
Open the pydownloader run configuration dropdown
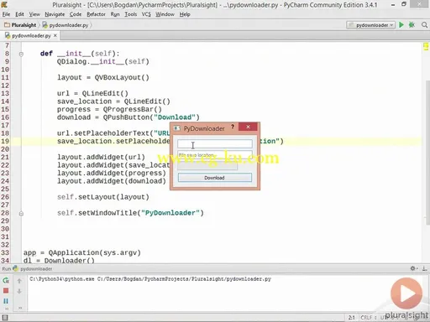(x=370, y=25)
